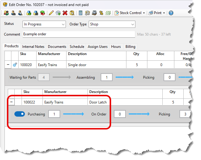The height and width of the screenshot is (160, 201).
Task: Click the percent discount icon
Action: (x=101, y=13)
